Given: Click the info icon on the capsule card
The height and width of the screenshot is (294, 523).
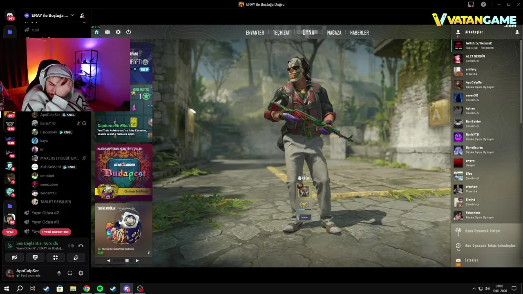Looking at the screenshot, I should tap(149, 252).
